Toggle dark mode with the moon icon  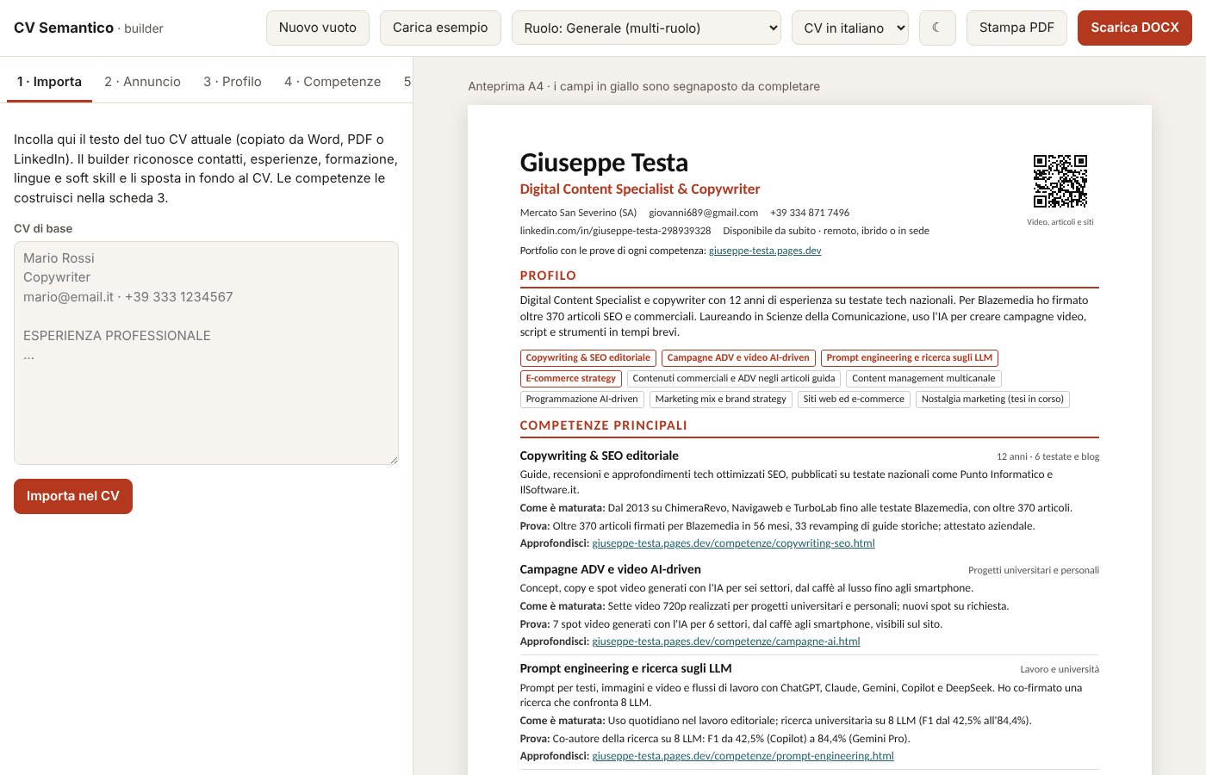coord(937,28)
